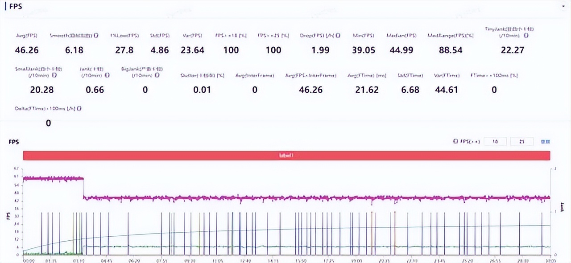This screenshot has width=571, height=263.
Task: Click the info icon beside Jank (/10min)
Action: coord(107,76)
